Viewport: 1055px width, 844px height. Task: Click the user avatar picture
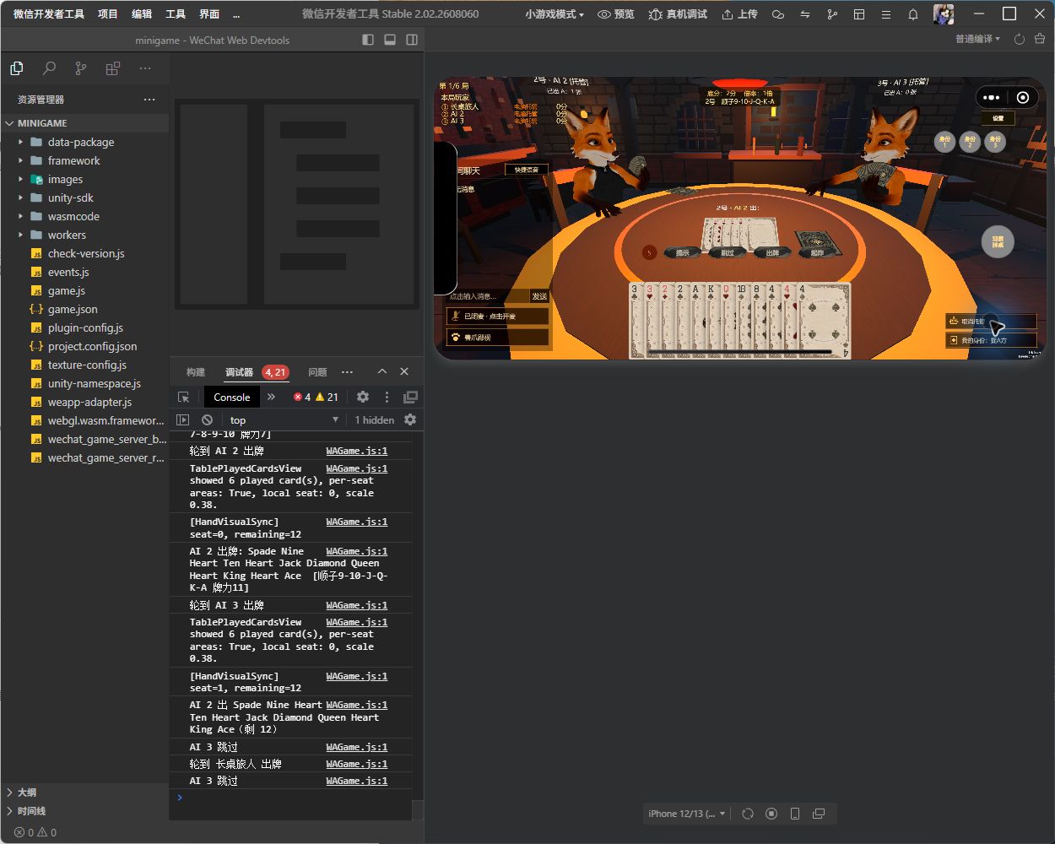[x=944, y=14]
